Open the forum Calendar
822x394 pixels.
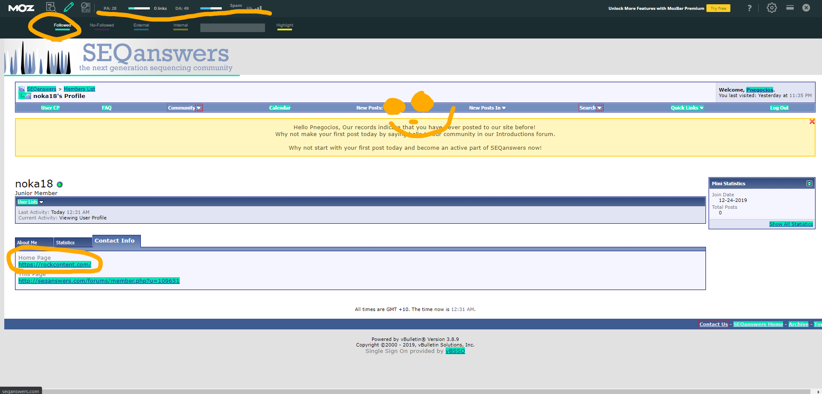coord(280,108)
